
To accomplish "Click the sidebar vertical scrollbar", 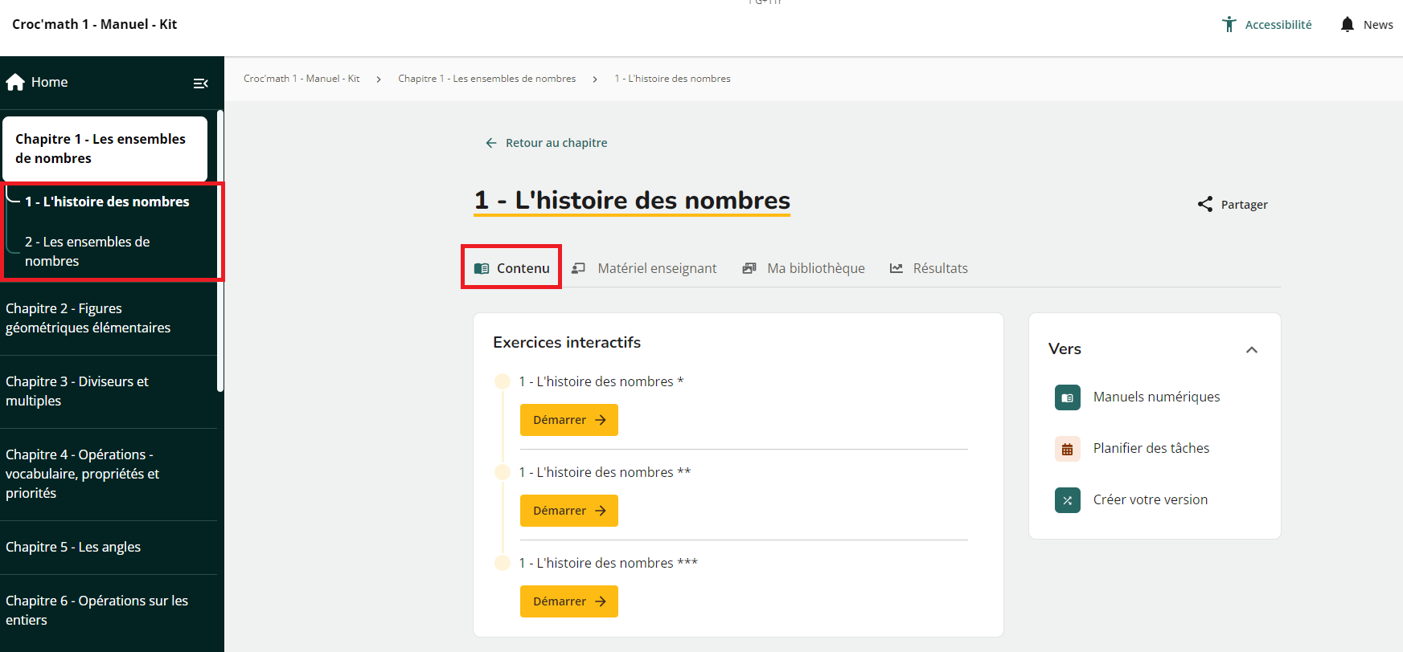I will point(220,251).
